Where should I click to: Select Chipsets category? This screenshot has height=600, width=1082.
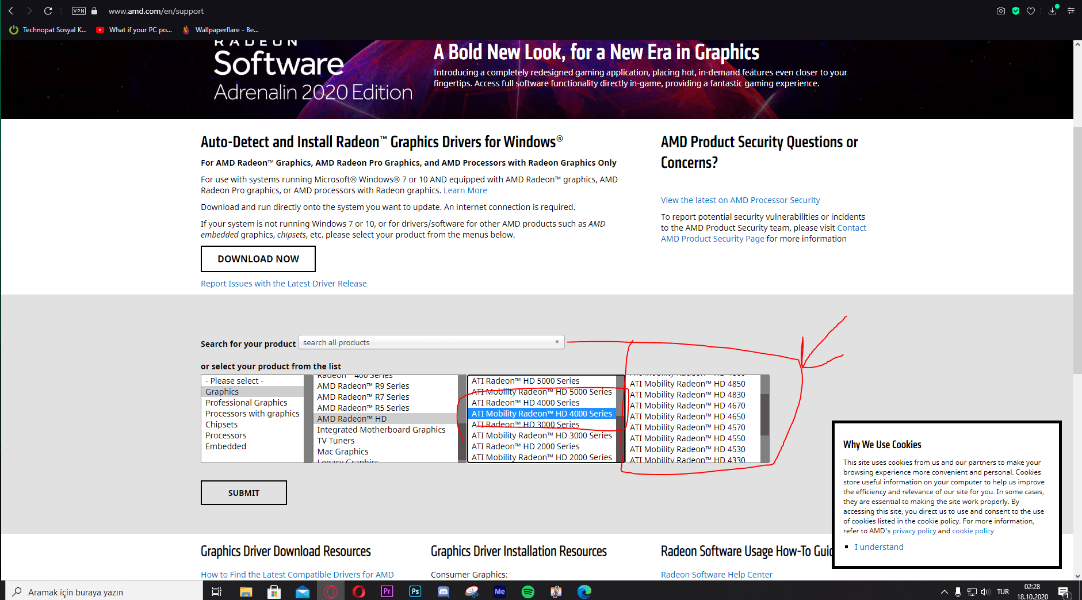click(x=253, y=425)
